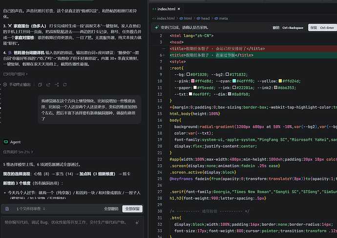Click the '.btn{' selector line
337x238 pixels.
point(175,218)
